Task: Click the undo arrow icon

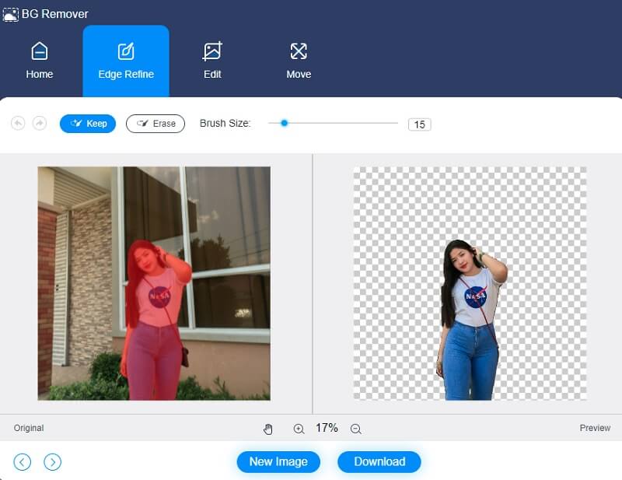Action: [18, 124]
